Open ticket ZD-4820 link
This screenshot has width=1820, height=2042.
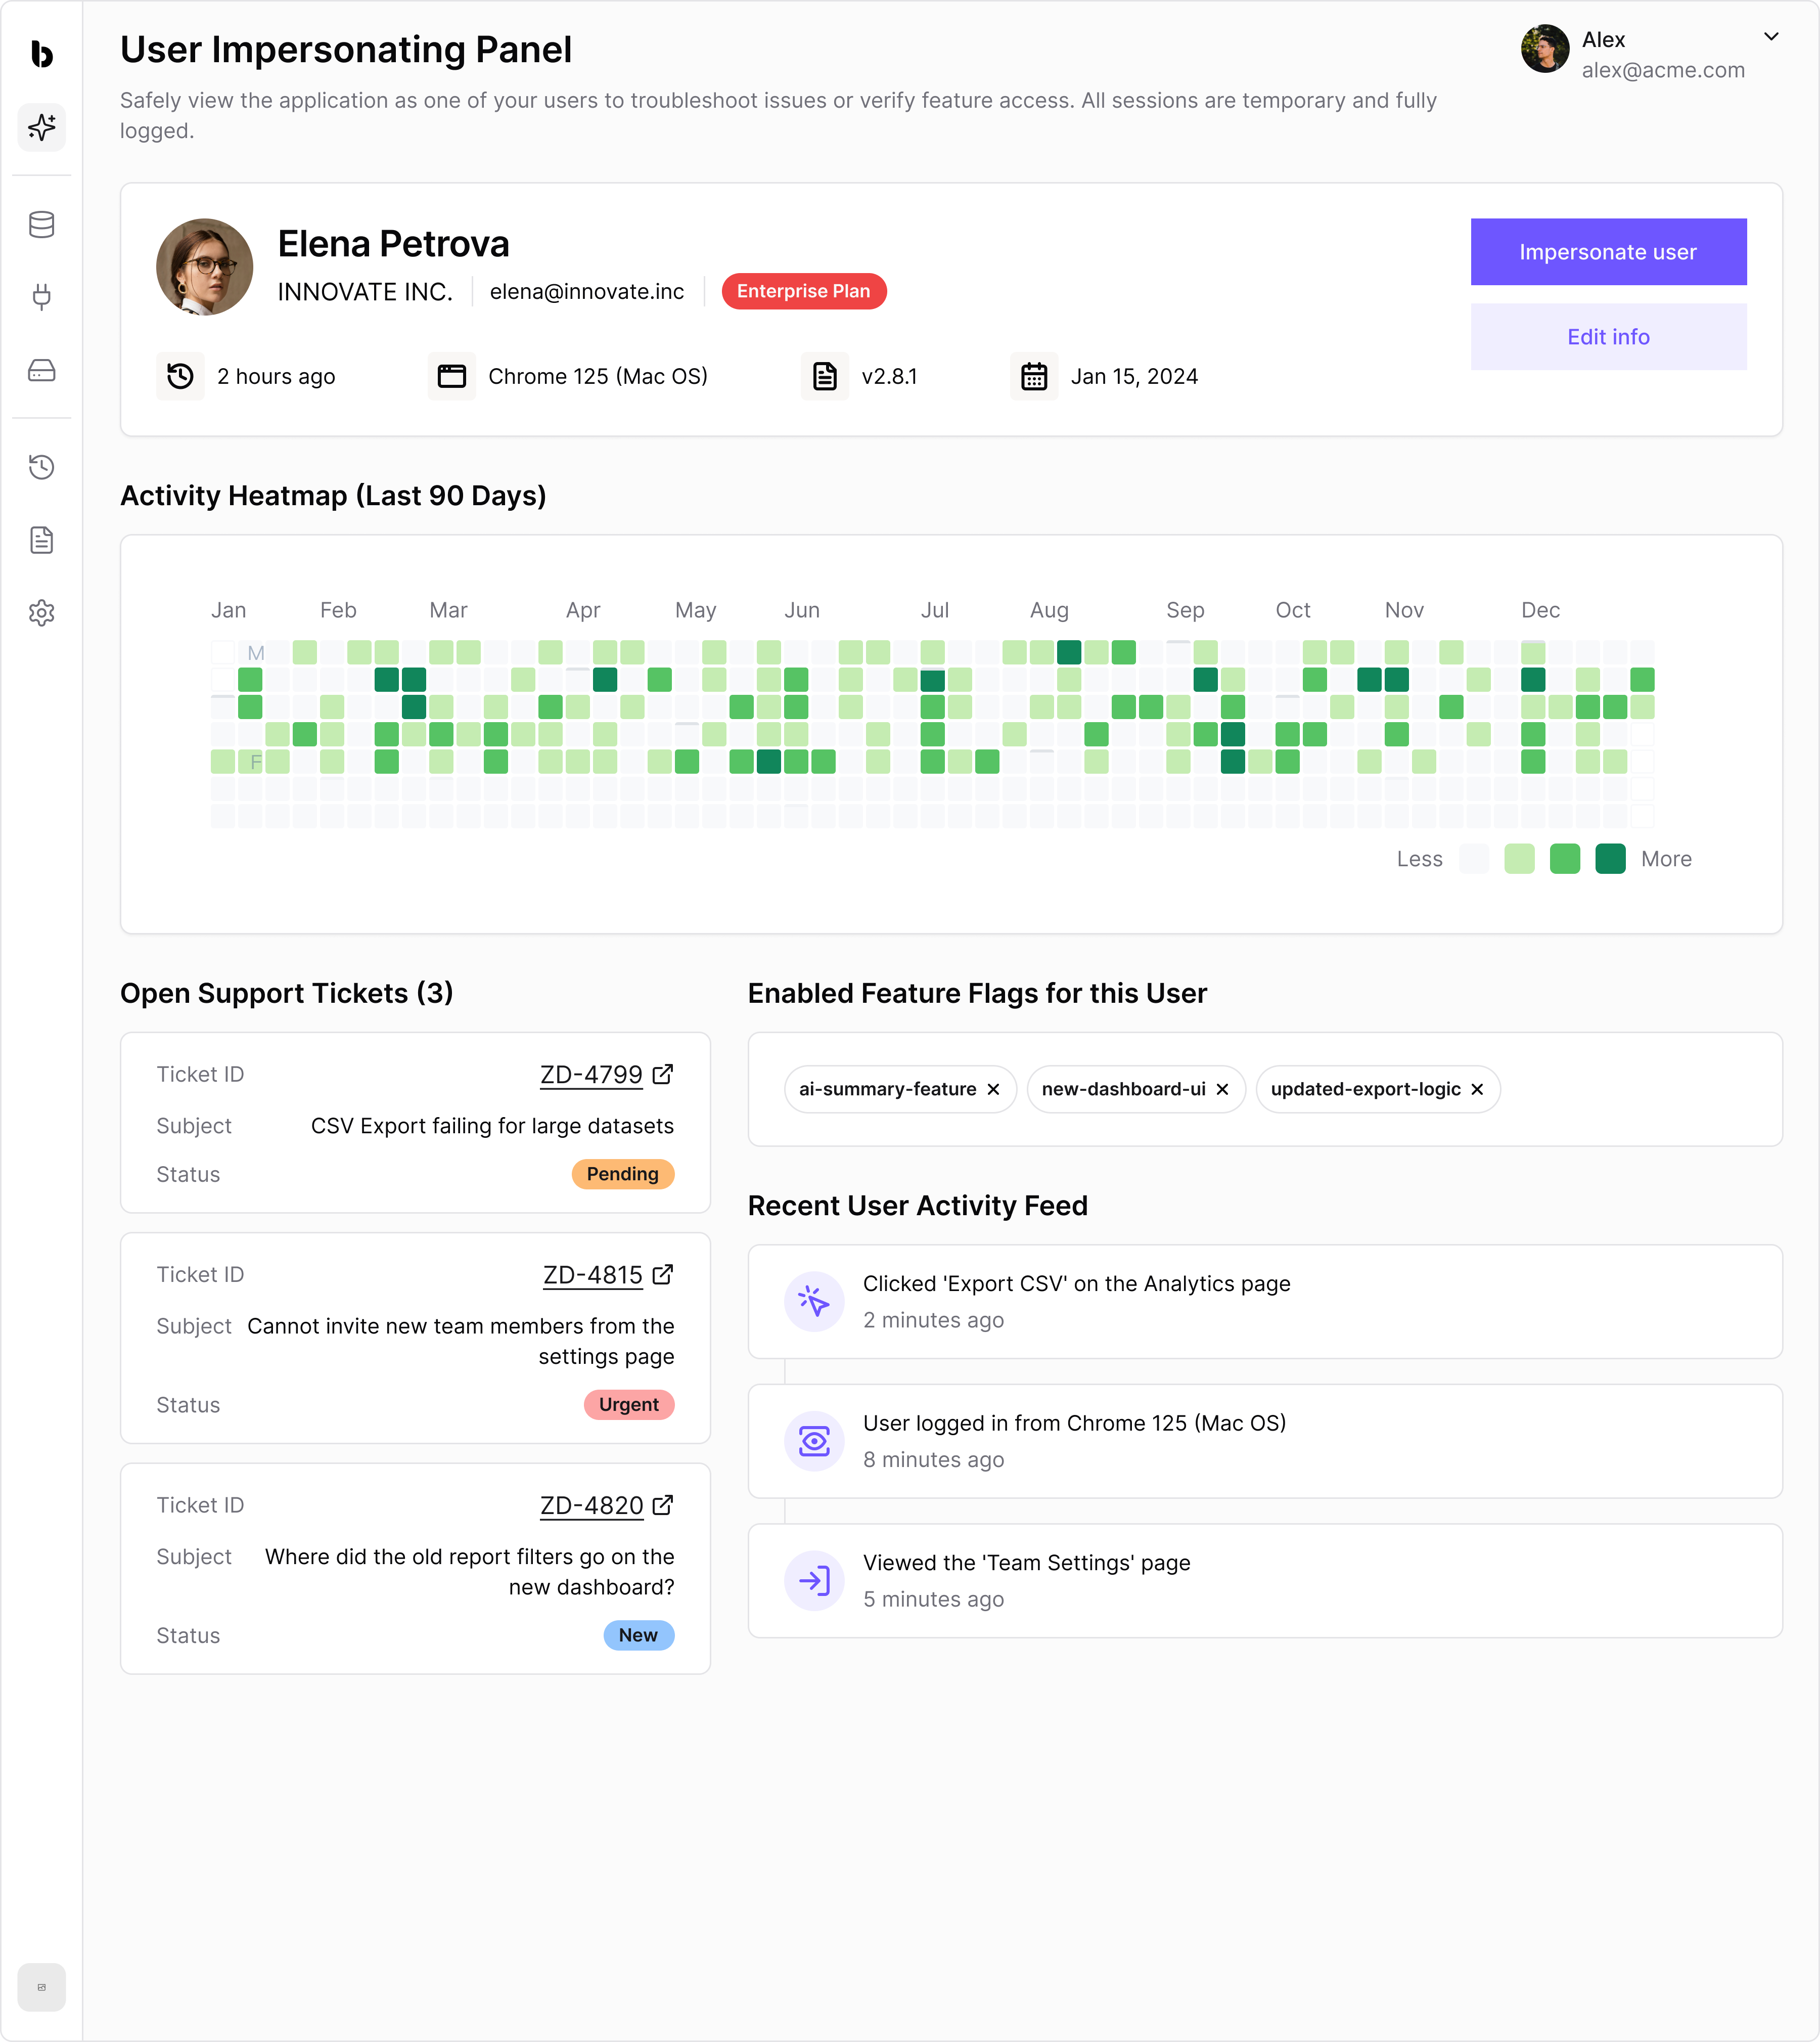(x=591, y=1505)
